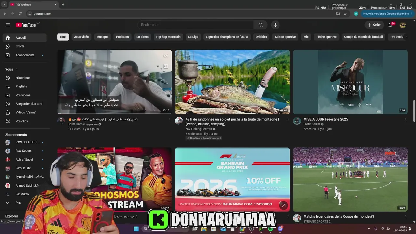Screen dimensions: 416x234
Task: Select the Musique chip
Action: click(x=102, y=37)
